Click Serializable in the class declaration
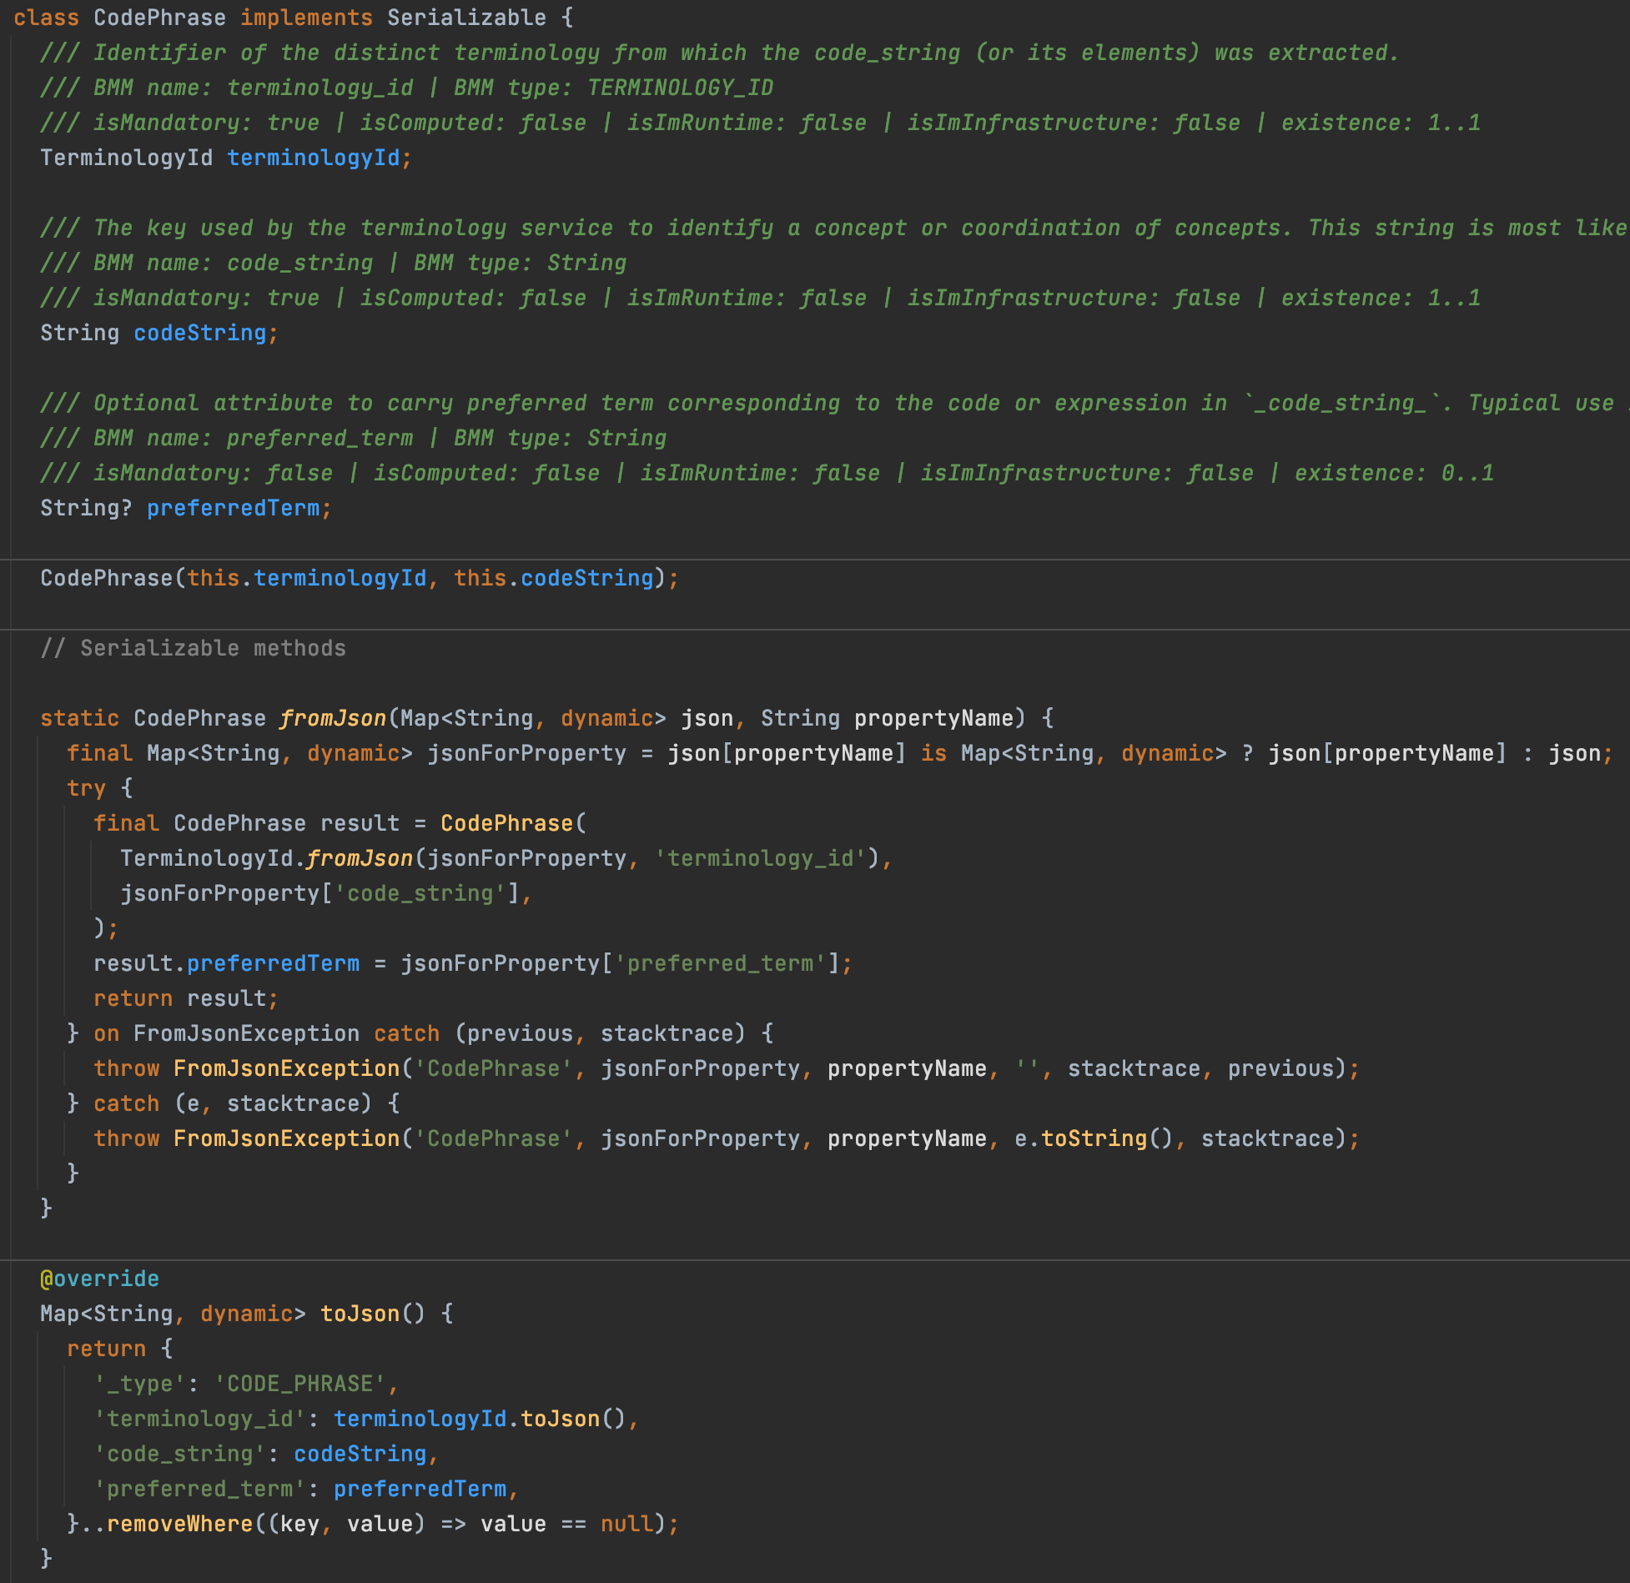The image size is (1630, 1583). pyautogui.click(x=466, y=18)
